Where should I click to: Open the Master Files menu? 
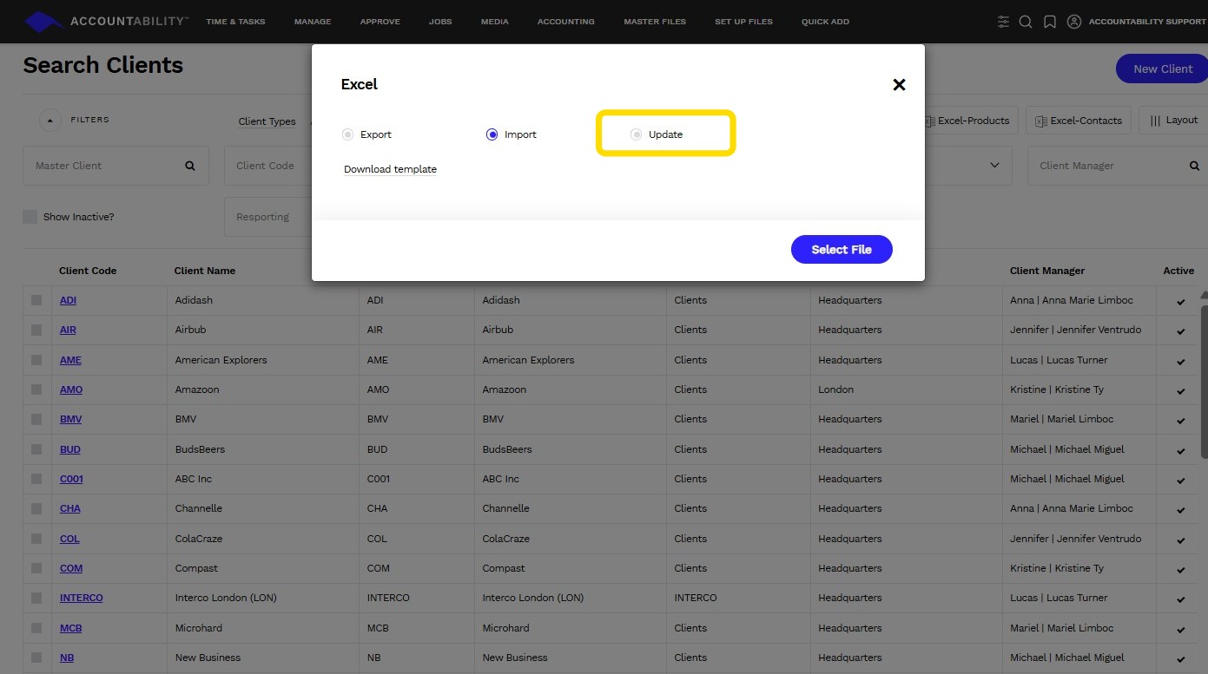click(x=655, y=22)
